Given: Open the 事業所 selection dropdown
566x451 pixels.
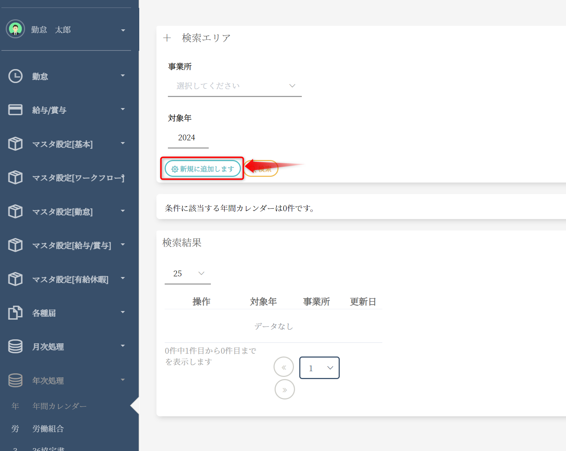Looking at the screenshot, I should pyautogui.click(x=234, y=86).
